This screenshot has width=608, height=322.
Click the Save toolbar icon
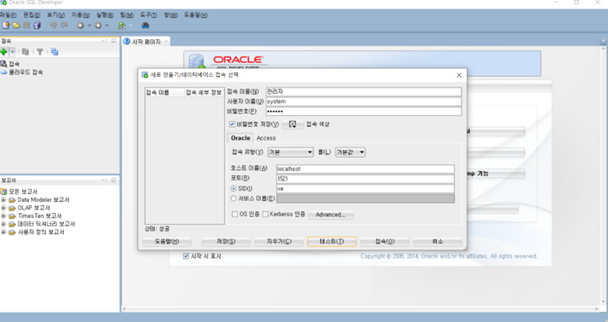tap(26, 25)
